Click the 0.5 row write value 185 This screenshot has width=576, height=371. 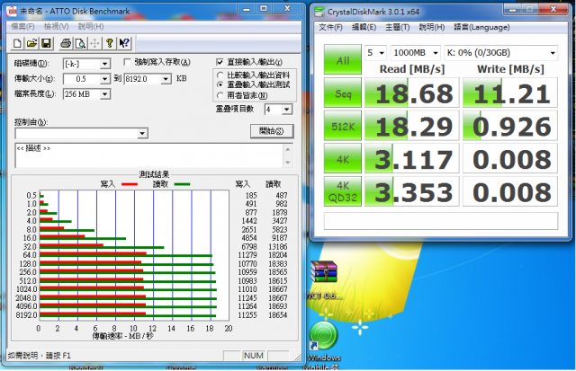[251, 196]
